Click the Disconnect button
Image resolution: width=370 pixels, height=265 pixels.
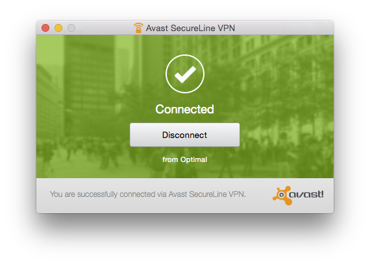click(184, 135)
